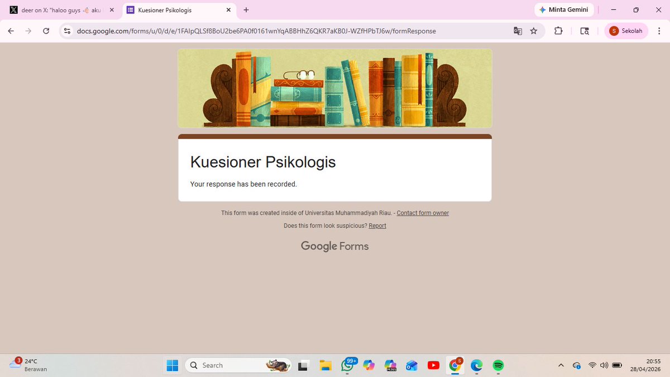670x377 pixels.
Task: Restore down the Chrome window
Action: tap(636, 10)
